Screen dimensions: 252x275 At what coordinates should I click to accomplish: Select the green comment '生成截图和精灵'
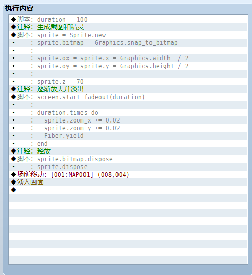(128, 27)
